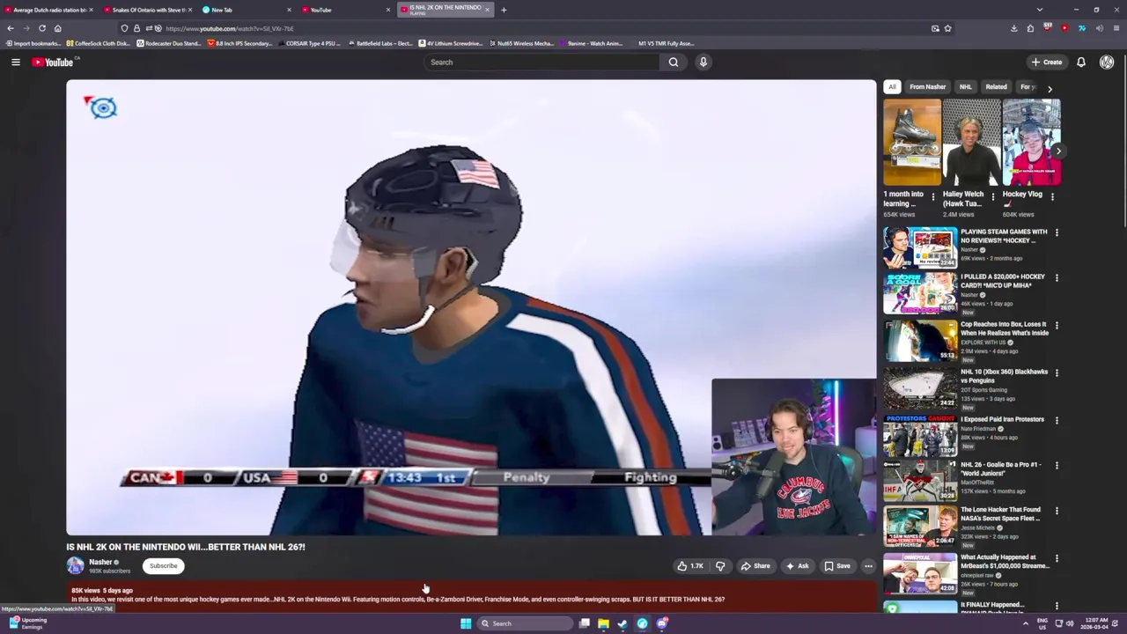
Task: Close the IS NHL 2K ON THE NINTENDO tab
Action: [x=487, y=10]
